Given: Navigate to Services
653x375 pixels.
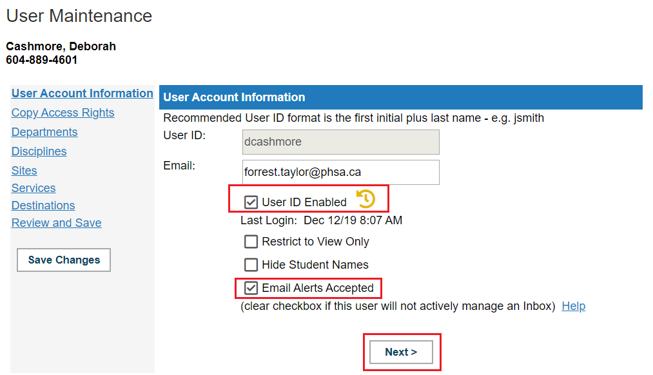Looking at the screenshot, I should point(34,188).
